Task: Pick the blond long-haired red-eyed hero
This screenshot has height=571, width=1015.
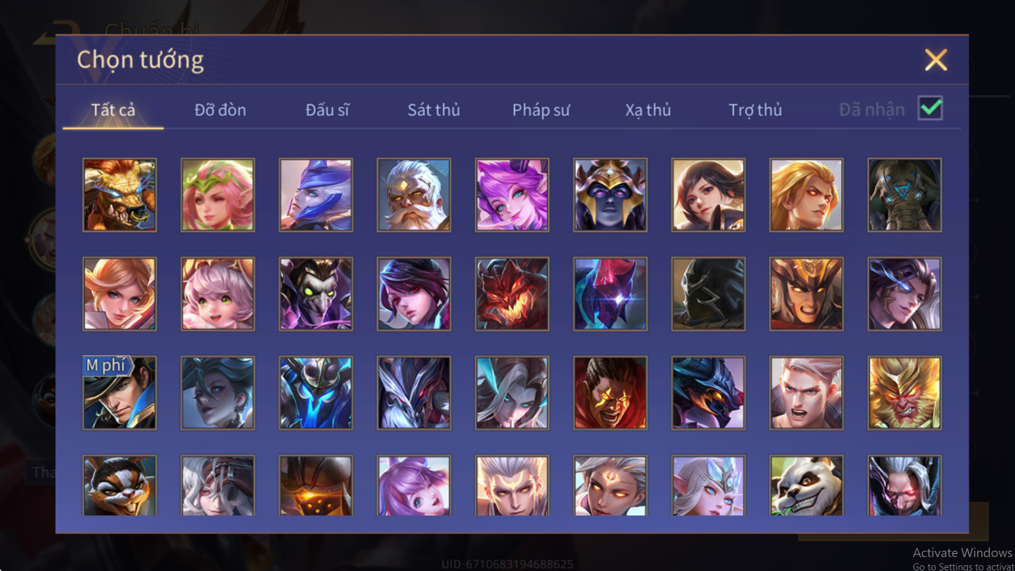Action: (x=806, y=195)
